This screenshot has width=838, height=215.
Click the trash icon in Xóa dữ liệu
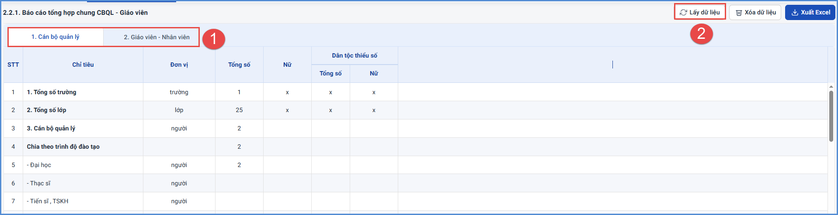739,13
